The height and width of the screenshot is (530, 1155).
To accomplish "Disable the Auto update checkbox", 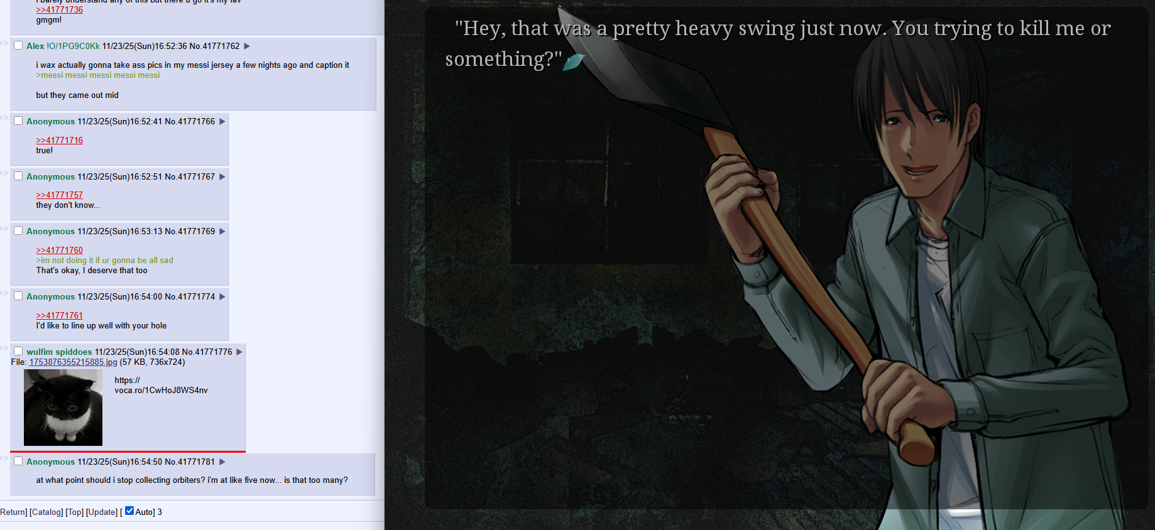I will 129,511.
